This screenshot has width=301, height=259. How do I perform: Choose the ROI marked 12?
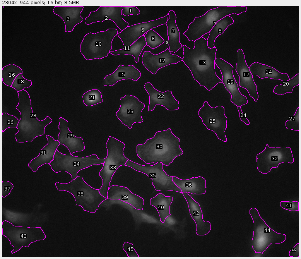click(x=162, y=61)
